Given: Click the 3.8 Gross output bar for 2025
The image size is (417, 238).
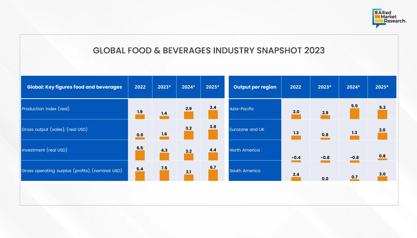Looking at the screenshot, I should tap(213, 134).
